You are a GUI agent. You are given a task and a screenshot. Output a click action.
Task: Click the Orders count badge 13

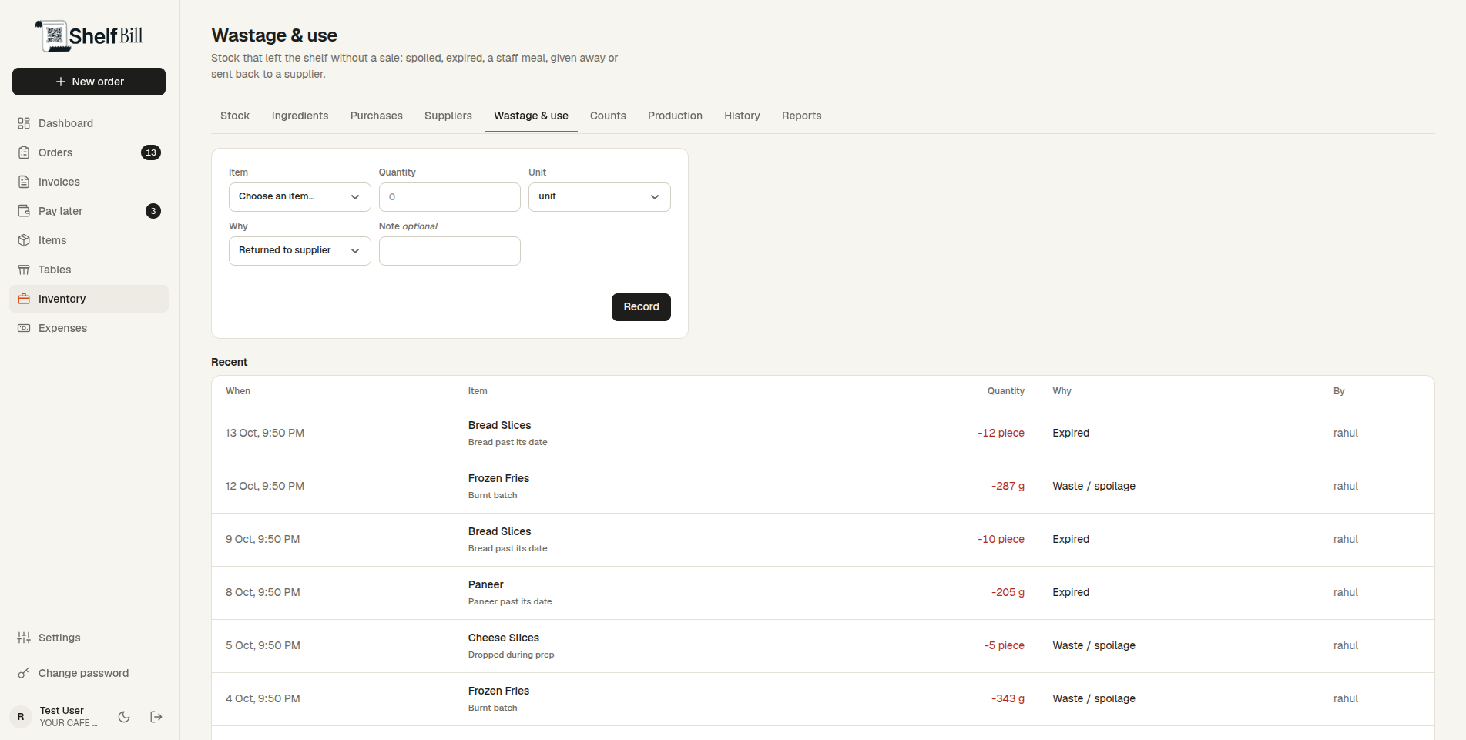[151, 152]
